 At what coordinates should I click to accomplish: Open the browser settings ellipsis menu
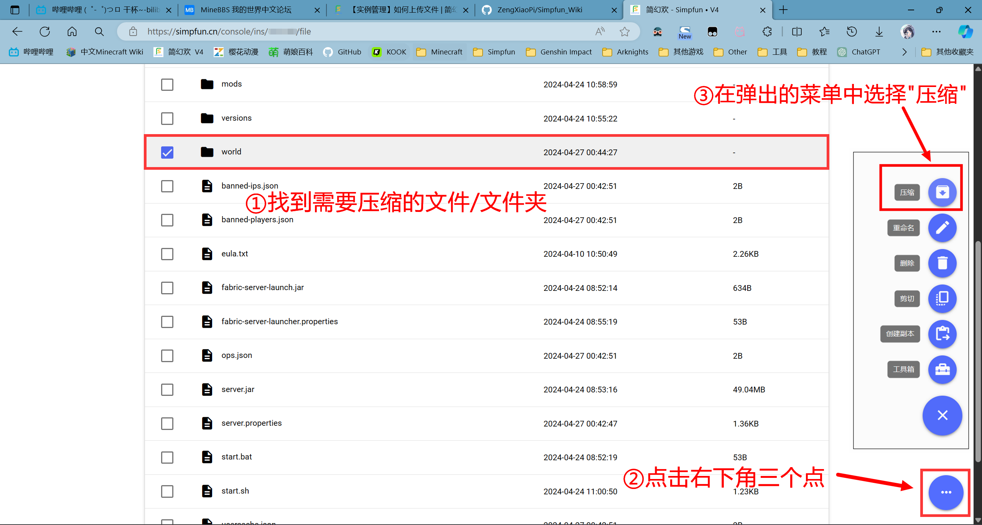936,31
